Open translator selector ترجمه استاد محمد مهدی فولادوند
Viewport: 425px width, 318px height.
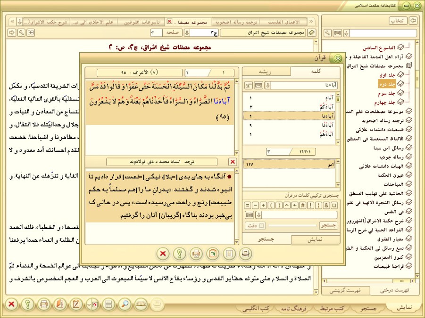point(162,162)
